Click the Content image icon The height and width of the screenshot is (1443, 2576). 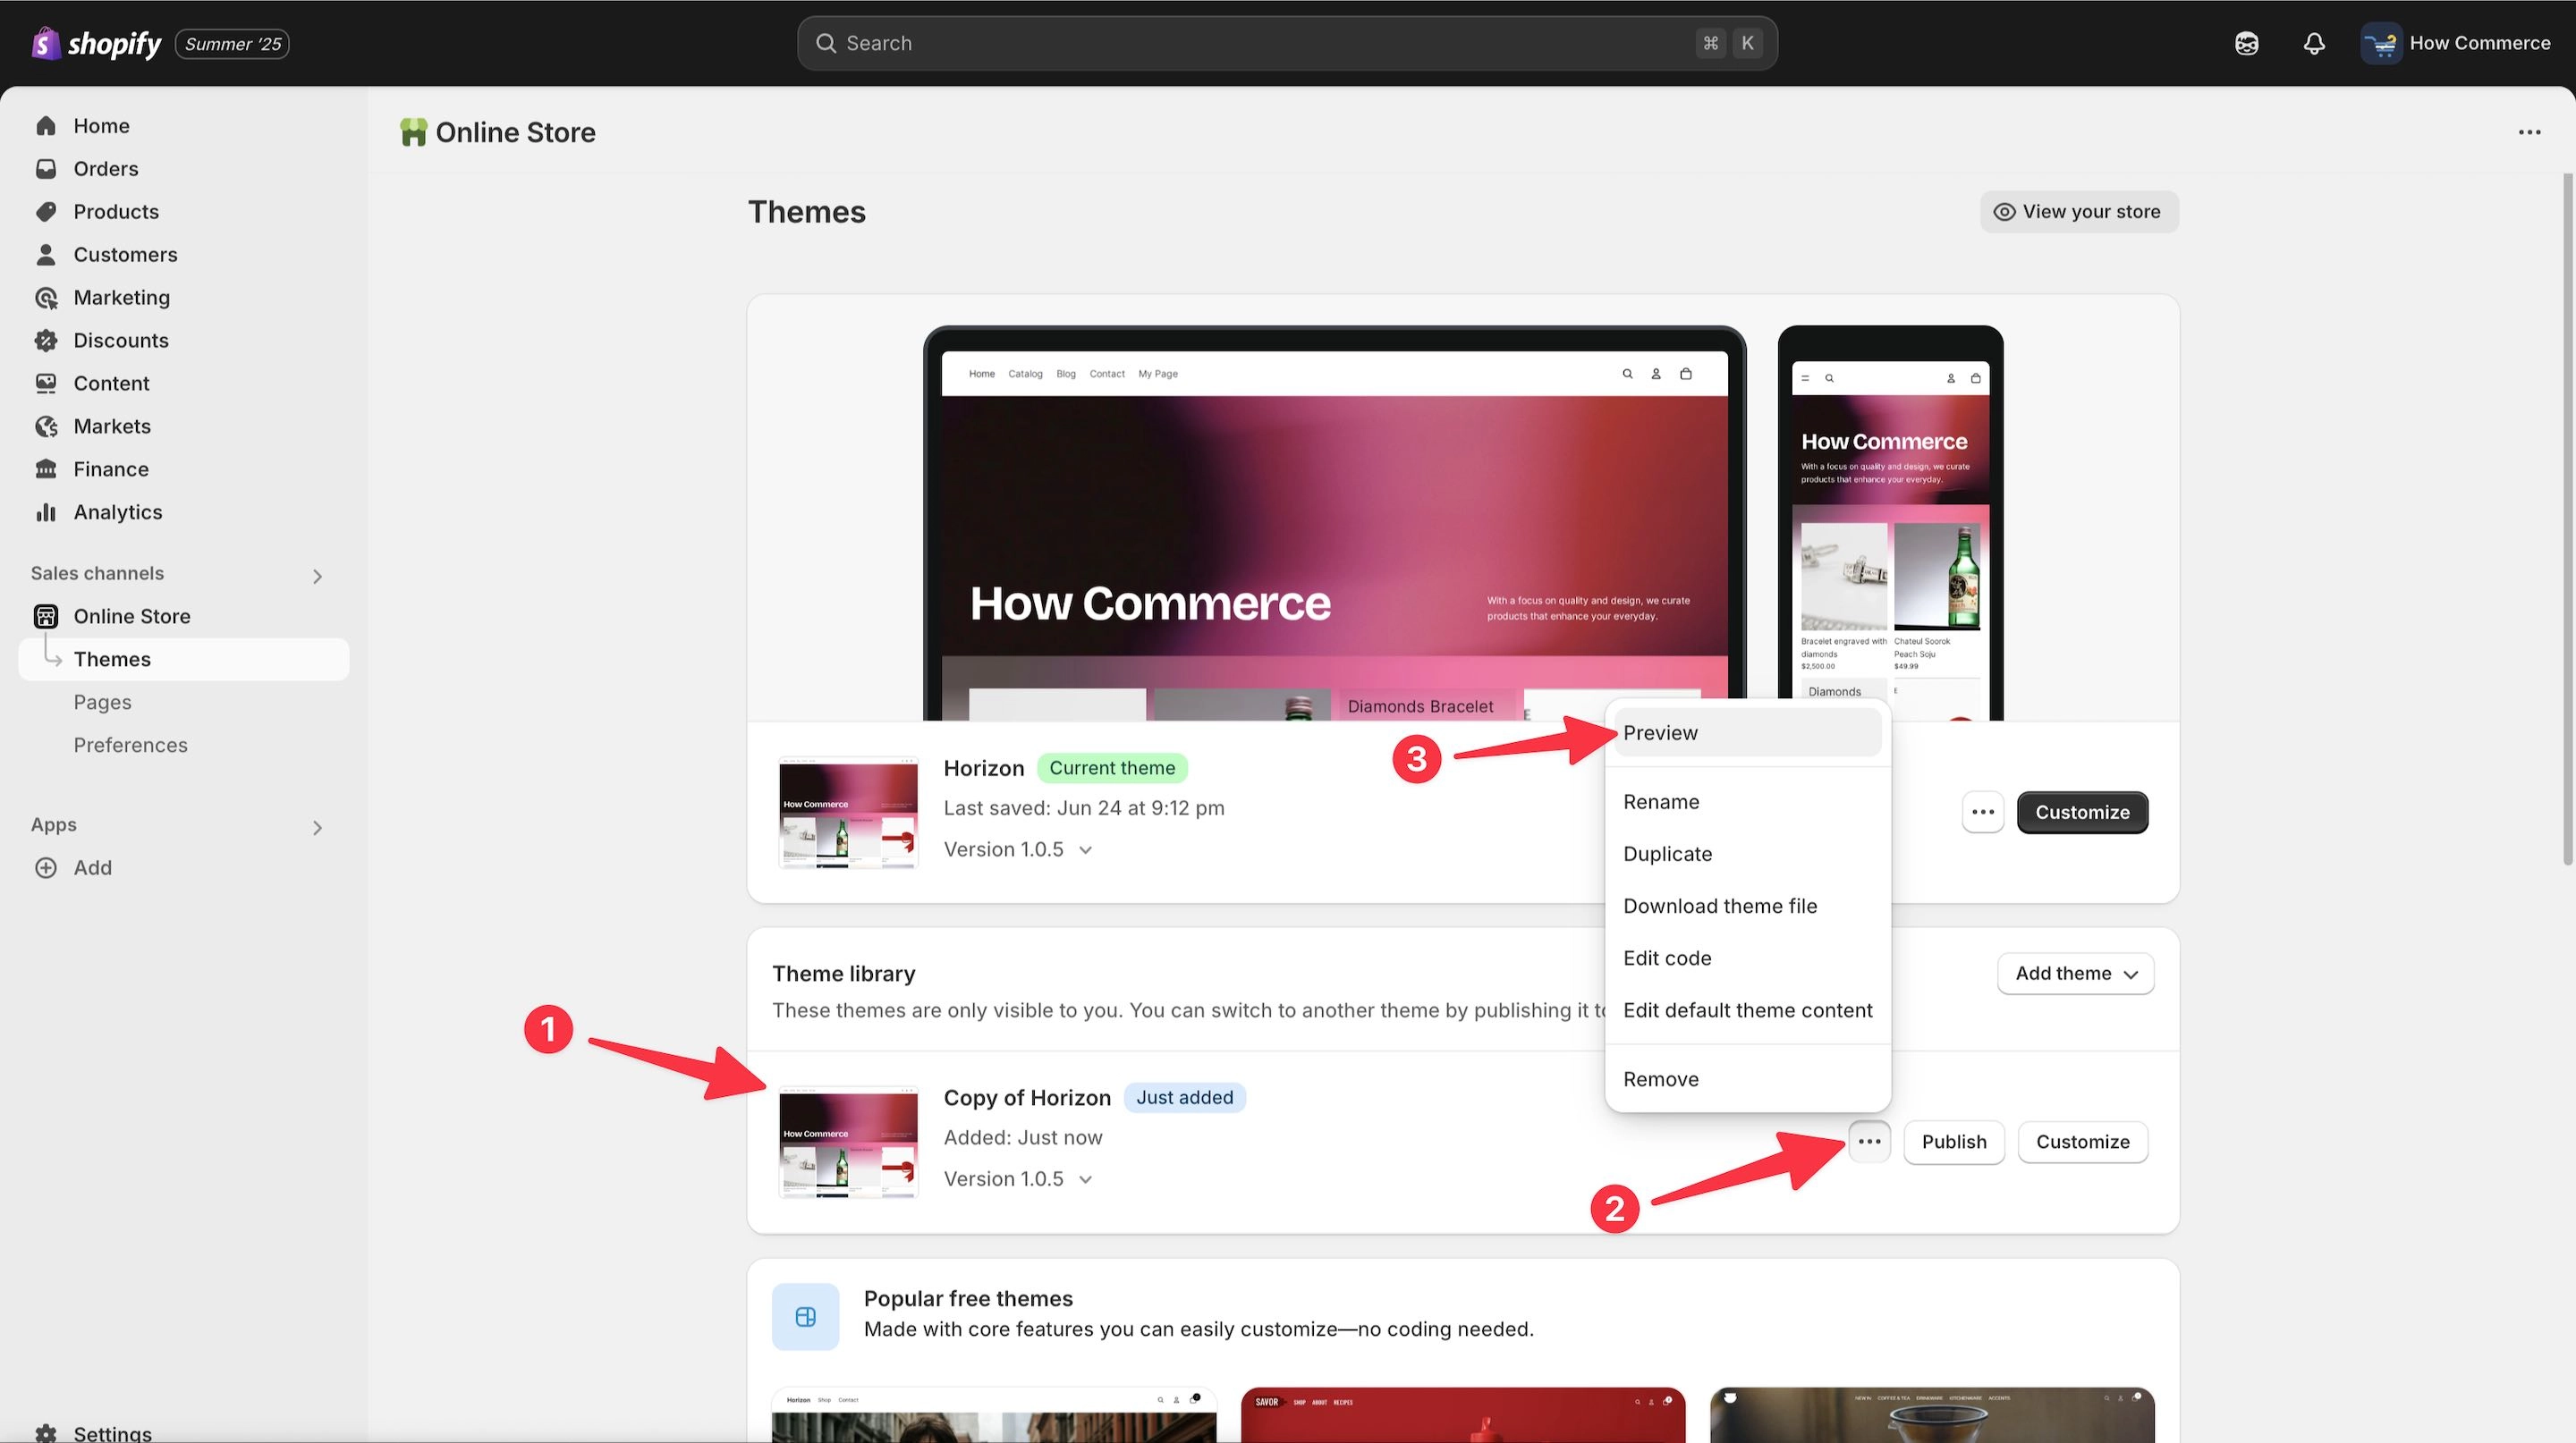(x=46, y=384)
